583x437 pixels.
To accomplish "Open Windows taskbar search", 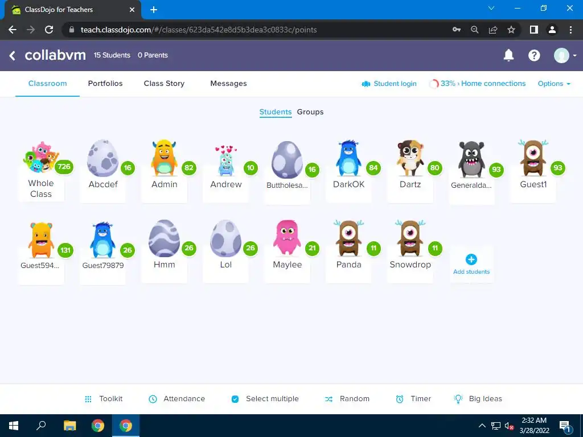I will tap(41, 426).
